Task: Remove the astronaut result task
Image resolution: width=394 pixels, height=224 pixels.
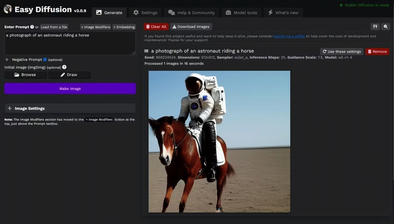Action: click(x=377, y=52)
